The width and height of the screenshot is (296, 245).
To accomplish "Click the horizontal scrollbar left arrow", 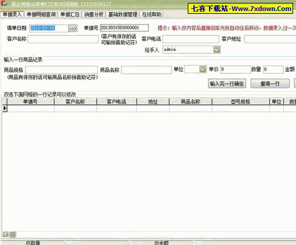I will pyautogui.click(x=6, y=234).
